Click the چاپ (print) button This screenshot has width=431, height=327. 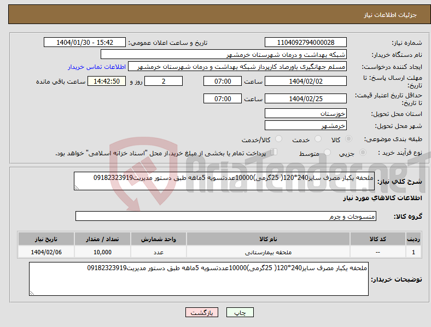tap(240, 312)
